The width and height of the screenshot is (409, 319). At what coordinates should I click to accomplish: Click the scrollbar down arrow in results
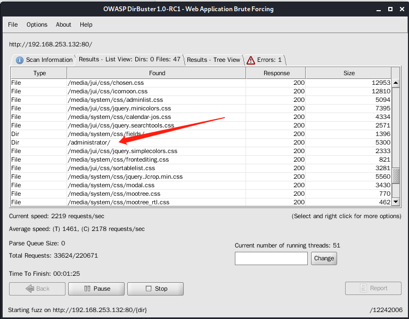[396, 202]
